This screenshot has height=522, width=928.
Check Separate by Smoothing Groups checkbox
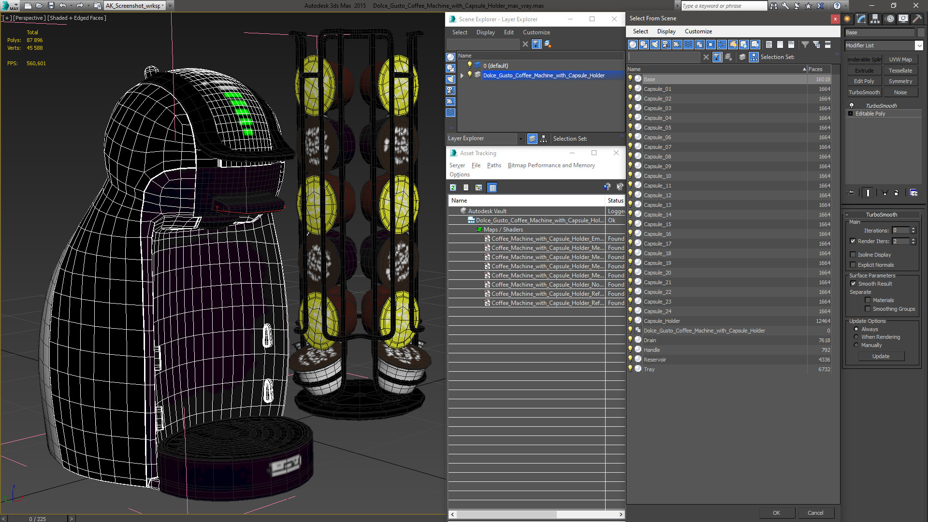(868, 309)
